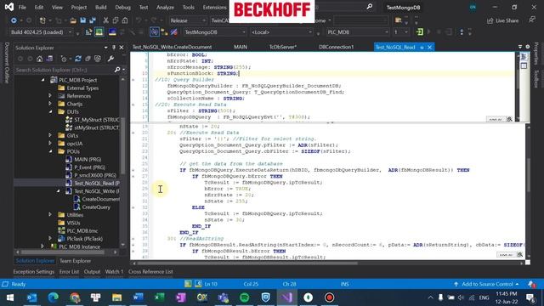The width and height of the screenshot is (544, 306).
Task: Click the Solution Explorer search magnifier icon
Action: coord(117,70)
